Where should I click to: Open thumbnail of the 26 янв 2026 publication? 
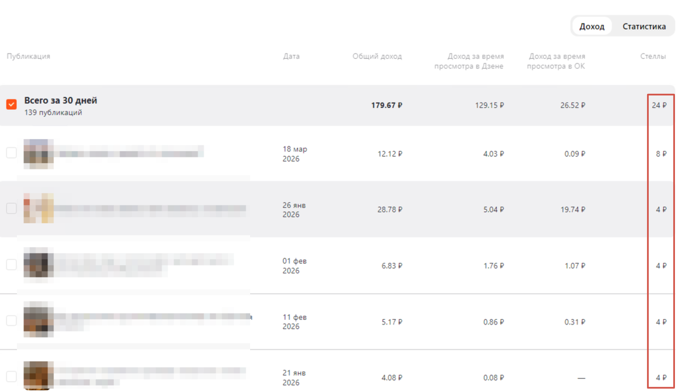pos(38,208)
